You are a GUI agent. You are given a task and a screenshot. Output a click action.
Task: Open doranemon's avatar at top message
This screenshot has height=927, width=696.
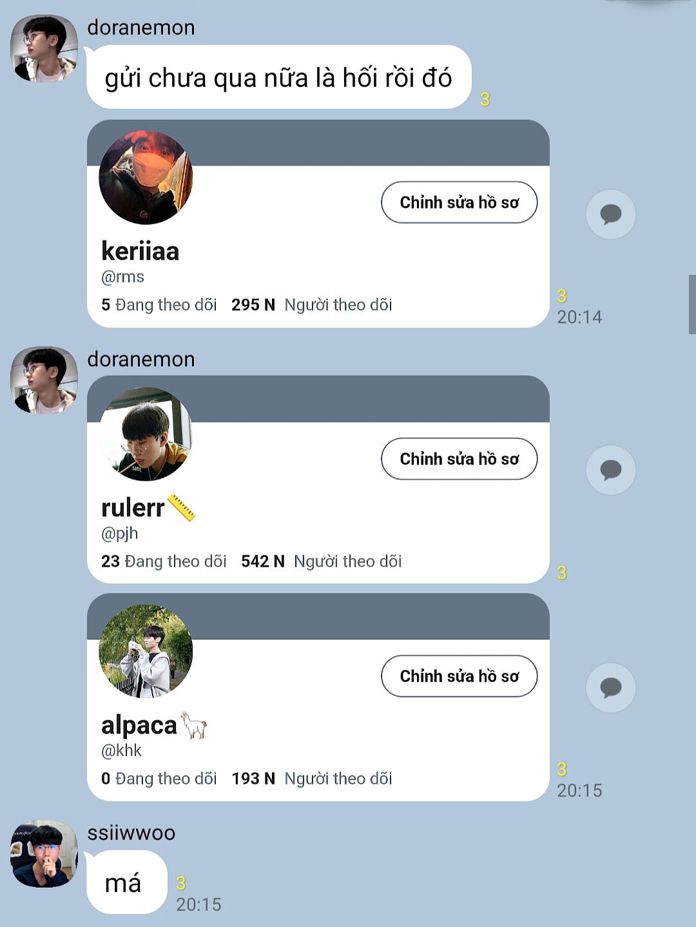click(44, 49)
